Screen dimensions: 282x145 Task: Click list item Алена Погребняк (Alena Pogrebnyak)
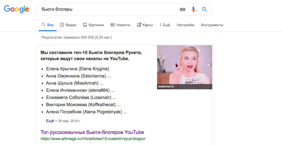(86, 112)
